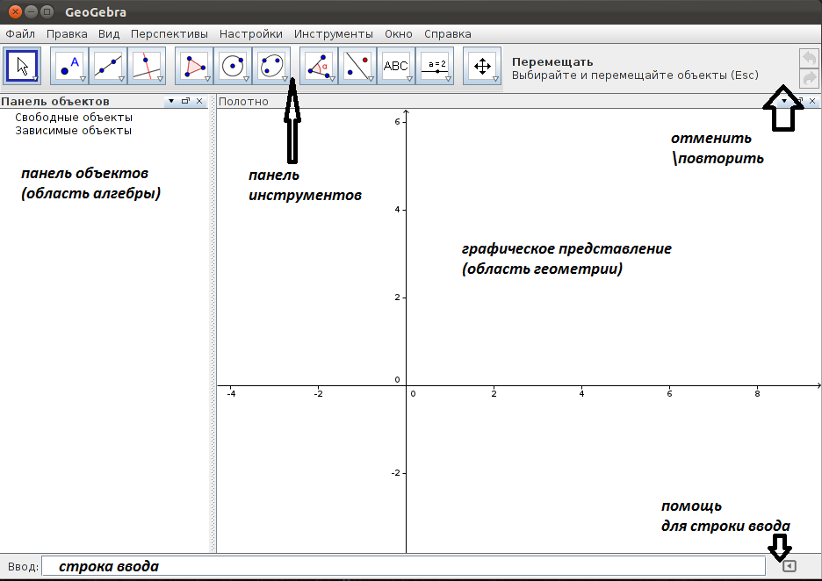Open the Инструменты menu
Viewport: 822px width, 581px height.
[x=334, y=34]
